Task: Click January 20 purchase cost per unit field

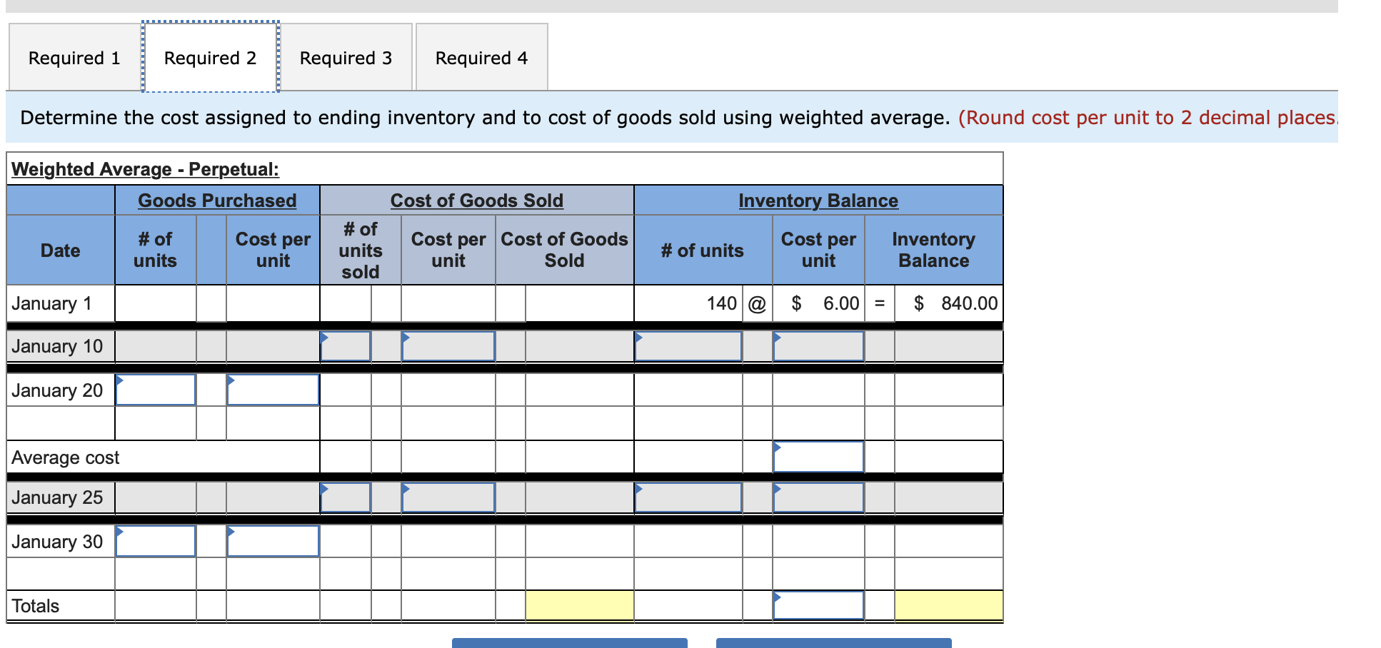Action: (273, 390)
